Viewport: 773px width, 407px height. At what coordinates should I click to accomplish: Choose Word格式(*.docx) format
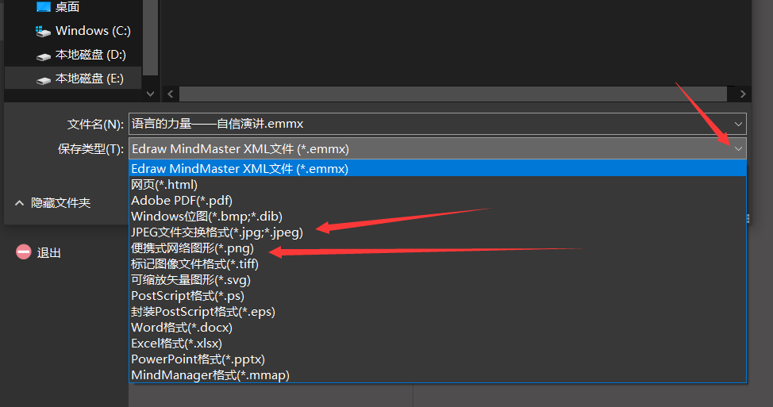(x=438, y=328)
